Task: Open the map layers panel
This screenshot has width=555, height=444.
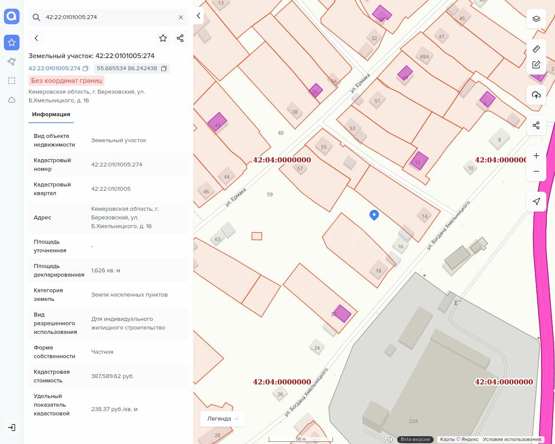Action: pyautogui.click(x=536, y=19)
